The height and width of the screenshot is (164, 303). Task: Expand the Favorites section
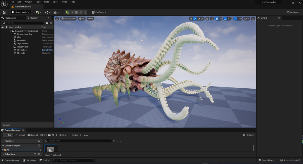(x=3, y=141)
